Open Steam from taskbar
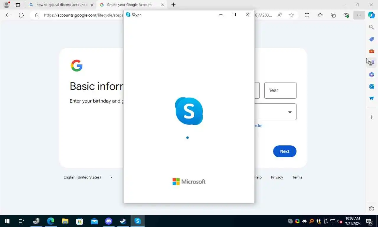Viewport: 378px width, 227px height. [x=123, y=221]
